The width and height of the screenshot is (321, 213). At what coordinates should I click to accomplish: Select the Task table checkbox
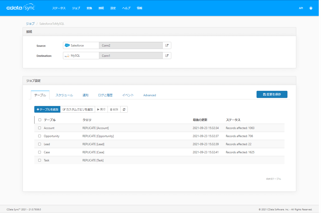point(40,160)
